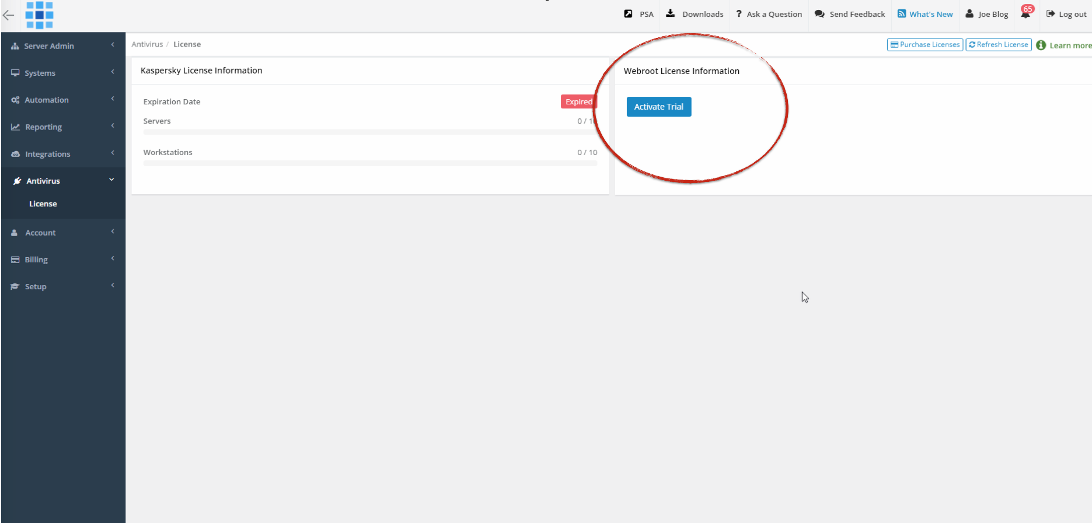Click the Account person icon in sidebar

[x=15, y=233]
